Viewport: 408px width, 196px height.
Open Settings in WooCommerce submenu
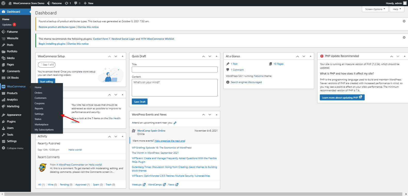pyautogui.click(x=39, y=114)
